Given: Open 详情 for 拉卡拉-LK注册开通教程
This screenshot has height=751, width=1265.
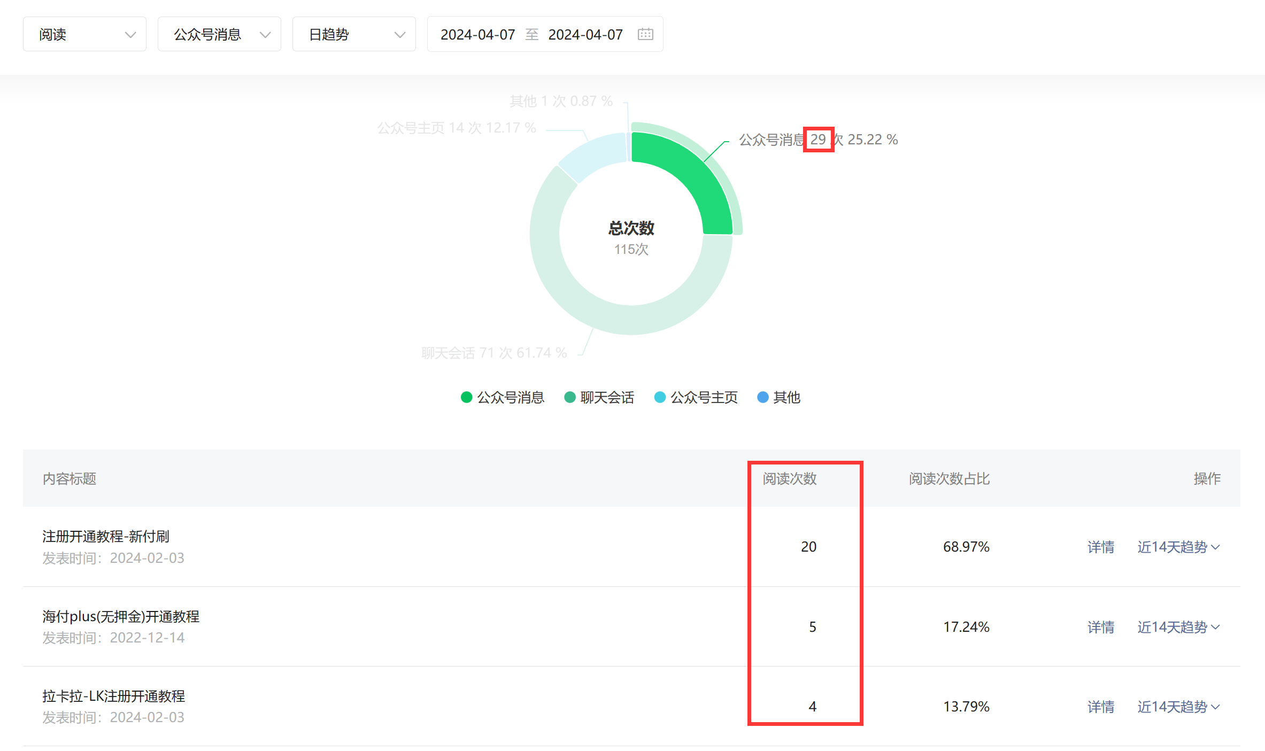Looking at the screenshot, I should pyautogui.click(x=1100, y=707).
